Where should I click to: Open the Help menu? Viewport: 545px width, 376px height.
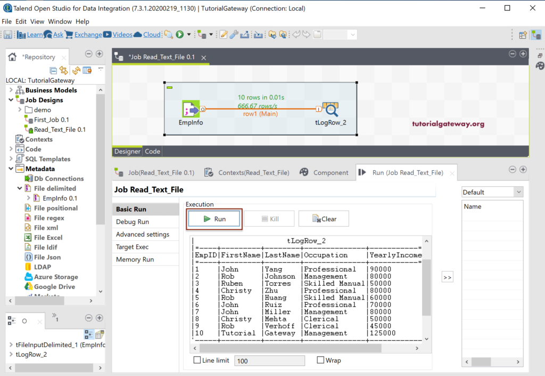[82, 21]
